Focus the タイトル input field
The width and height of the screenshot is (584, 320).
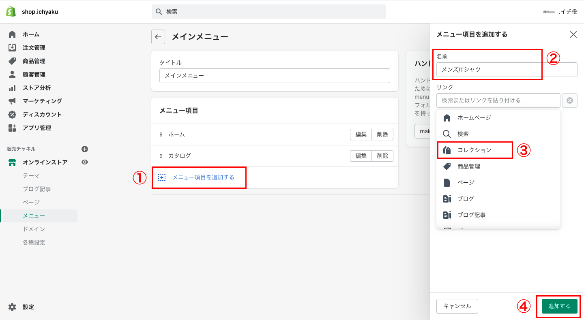click(x=275, y=76)
